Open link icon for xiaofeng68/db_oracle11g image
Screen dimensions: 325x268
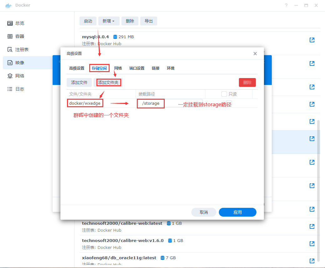pyautogui.click(x=312, y=261)
